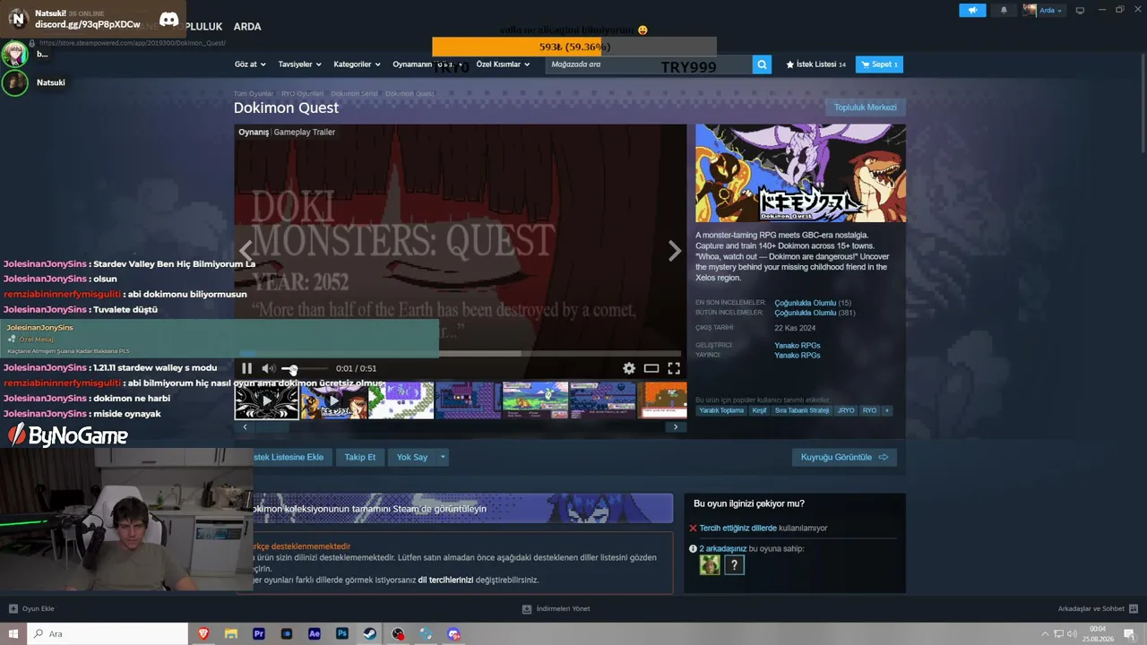Open Steam notifications bell

(x=1004, y=10)
